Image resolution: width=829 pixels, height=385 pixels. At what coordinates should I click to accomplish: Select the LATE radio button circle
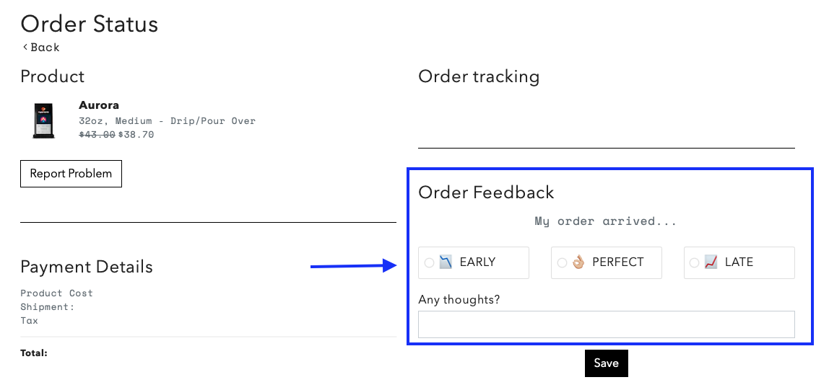(694, 262)
